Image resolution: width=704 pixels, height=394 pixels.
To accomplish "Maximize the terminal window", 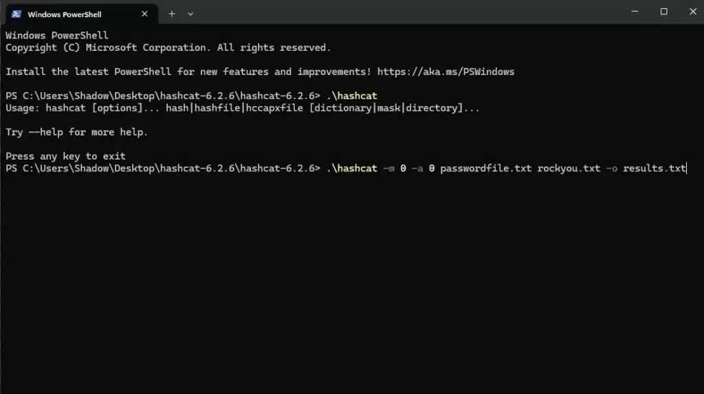I will [663, 12].
